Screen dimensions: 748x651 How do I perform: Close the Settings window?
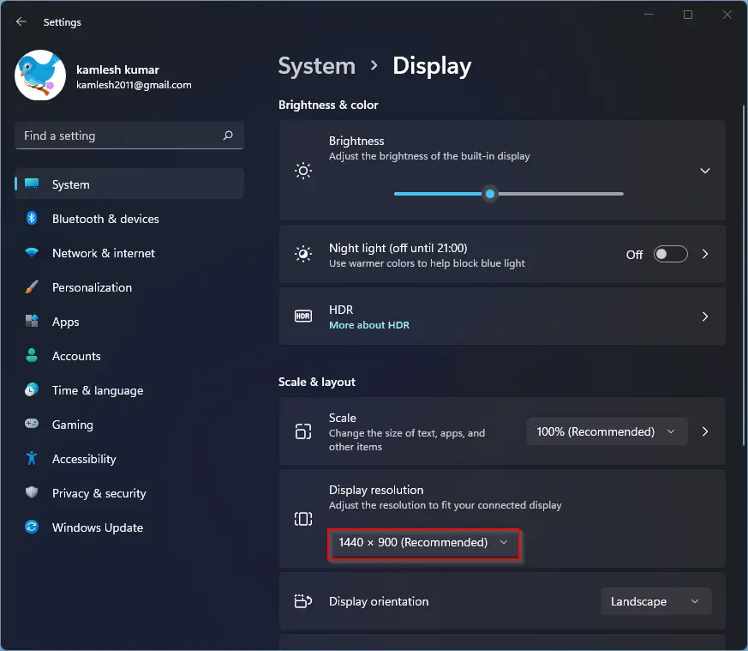click(x=727, y=15)
